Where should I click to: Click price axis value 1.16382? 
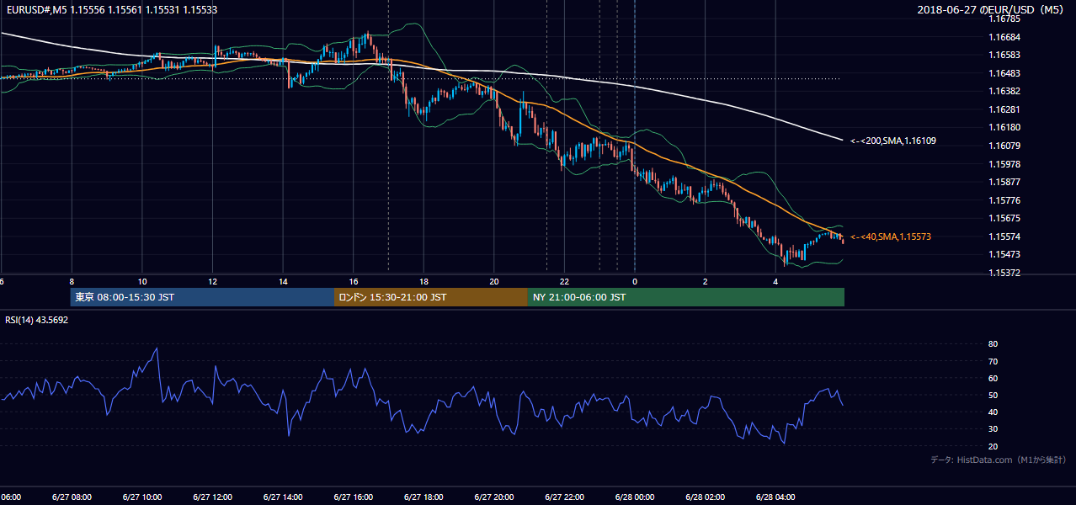(x=1004, y=91)
